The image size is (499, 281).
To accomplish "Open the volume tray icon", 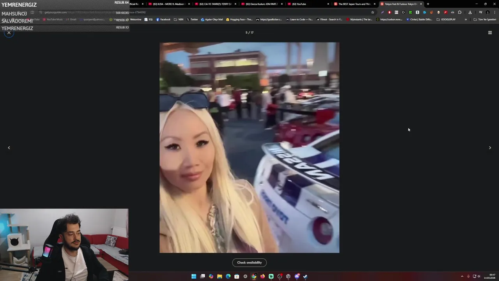I will (x=479, y=276).
